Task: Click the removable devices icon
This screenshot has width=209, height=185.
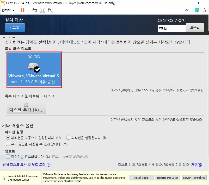Action: point(204,10)
